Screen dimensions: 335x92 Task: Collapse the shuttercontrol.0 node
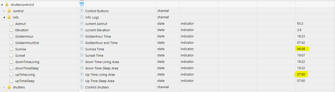click(2, 5)
